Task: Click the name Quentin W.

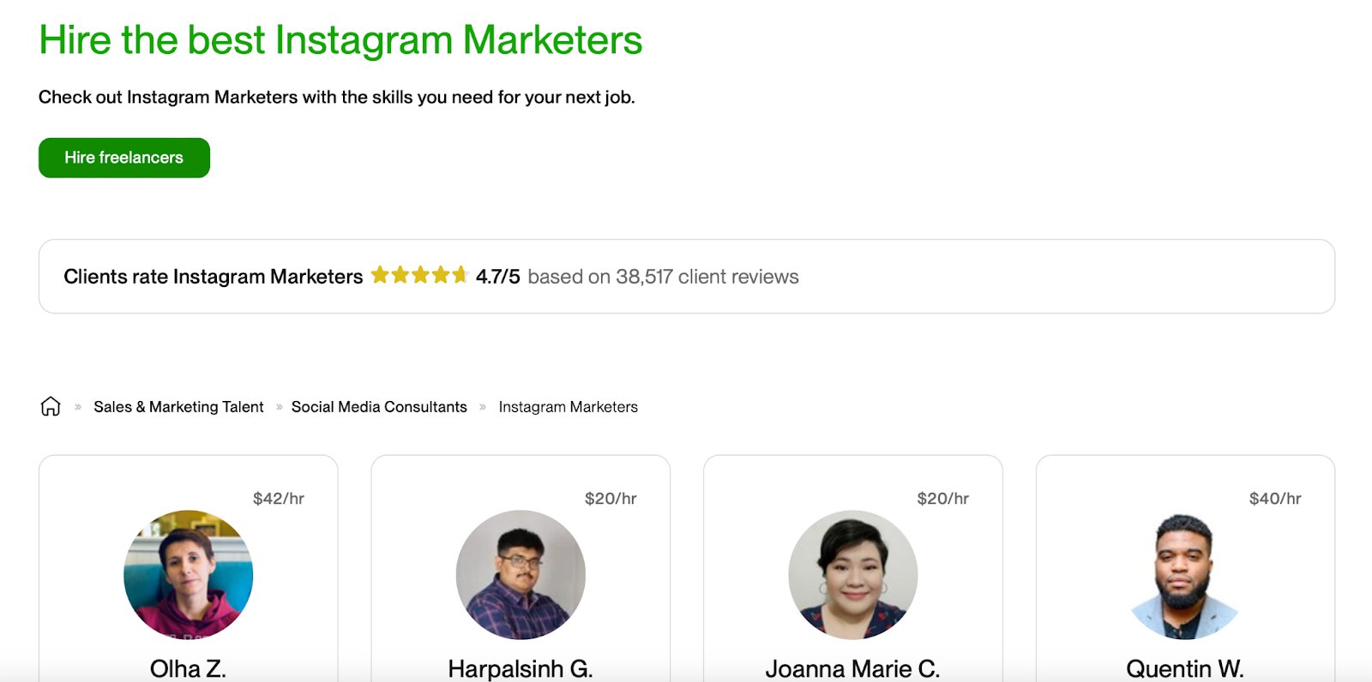Action: [1185, 668]
